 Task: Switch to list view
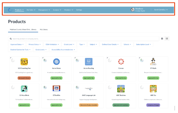pos(167,39)
